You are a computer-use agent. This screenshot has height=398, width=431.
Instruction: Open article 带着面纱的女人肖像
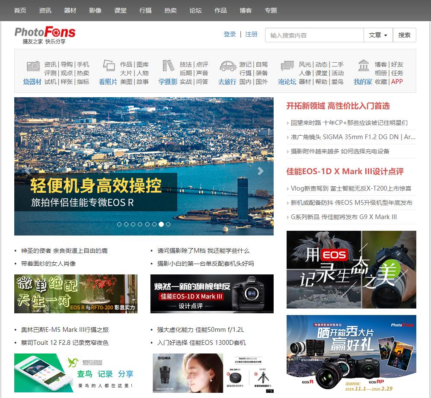point(48,264)
